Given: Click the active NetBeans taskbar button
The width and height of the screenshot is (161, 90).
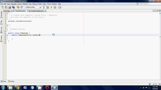Looking at the screenshot, I should 54,88.
